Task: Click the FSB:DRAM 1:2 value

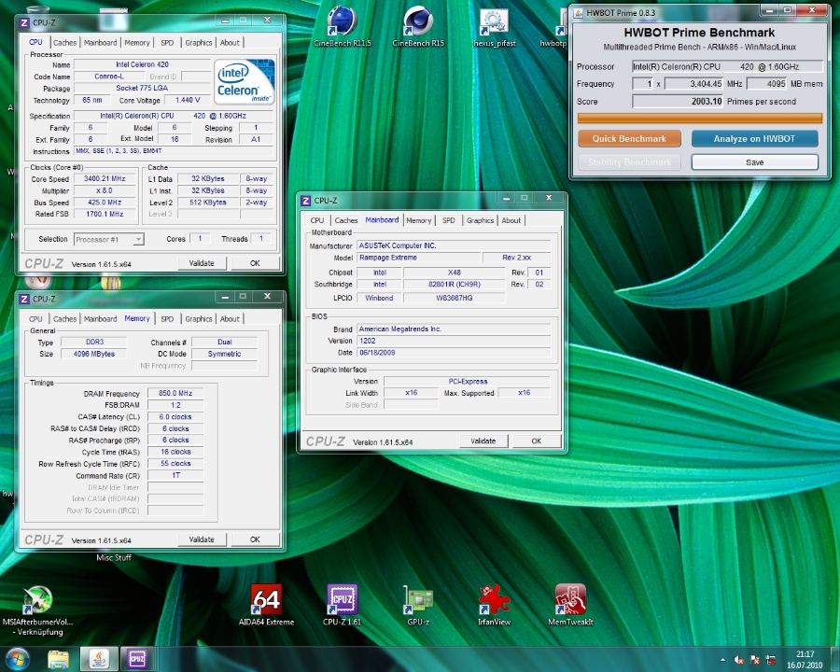Action: [x=175, y=405]
